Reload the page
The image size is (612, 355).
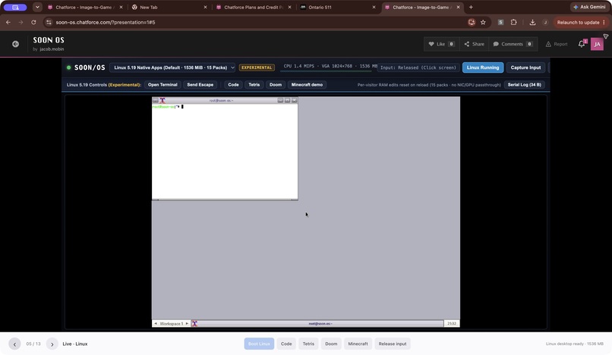pos(33,22)
